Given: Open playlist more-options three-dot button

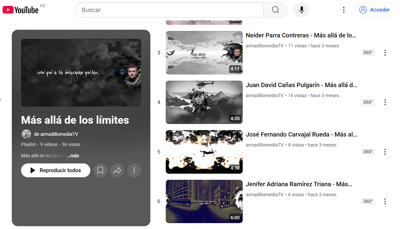Looking at the screenshot, I should [134, 170].
